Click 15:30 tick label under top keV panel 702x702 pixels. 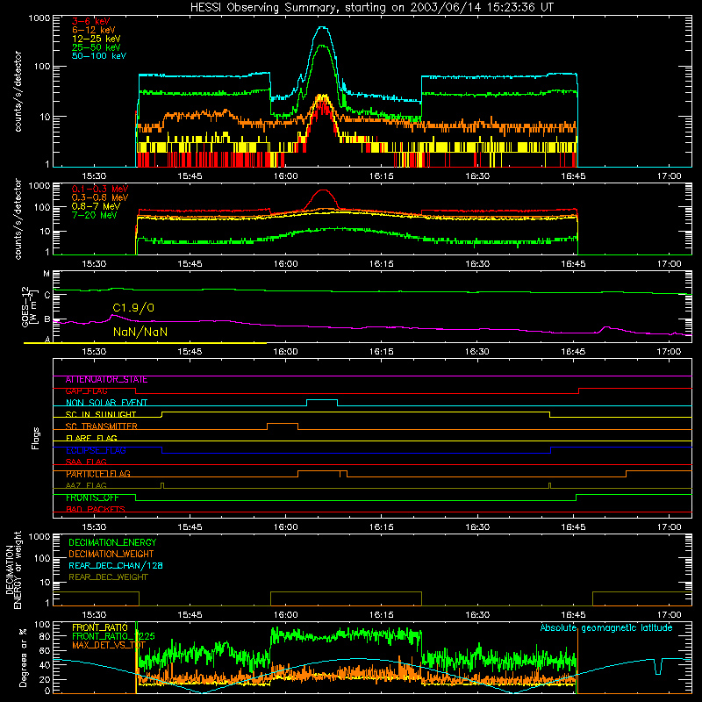click(x=94, y=176)
